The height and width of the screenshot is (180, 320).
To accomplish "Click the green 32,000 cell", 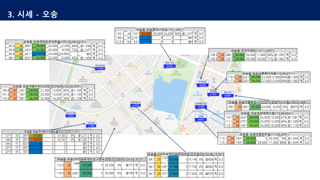I will coord(255,106).
